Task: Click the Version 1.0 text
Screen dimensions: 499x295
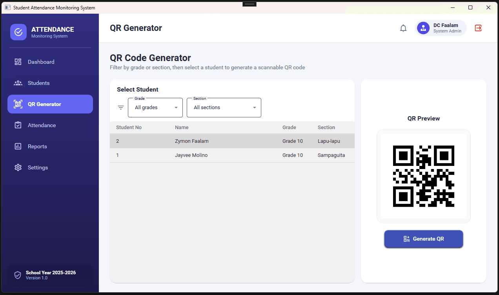Action: (x=36, y=278)
